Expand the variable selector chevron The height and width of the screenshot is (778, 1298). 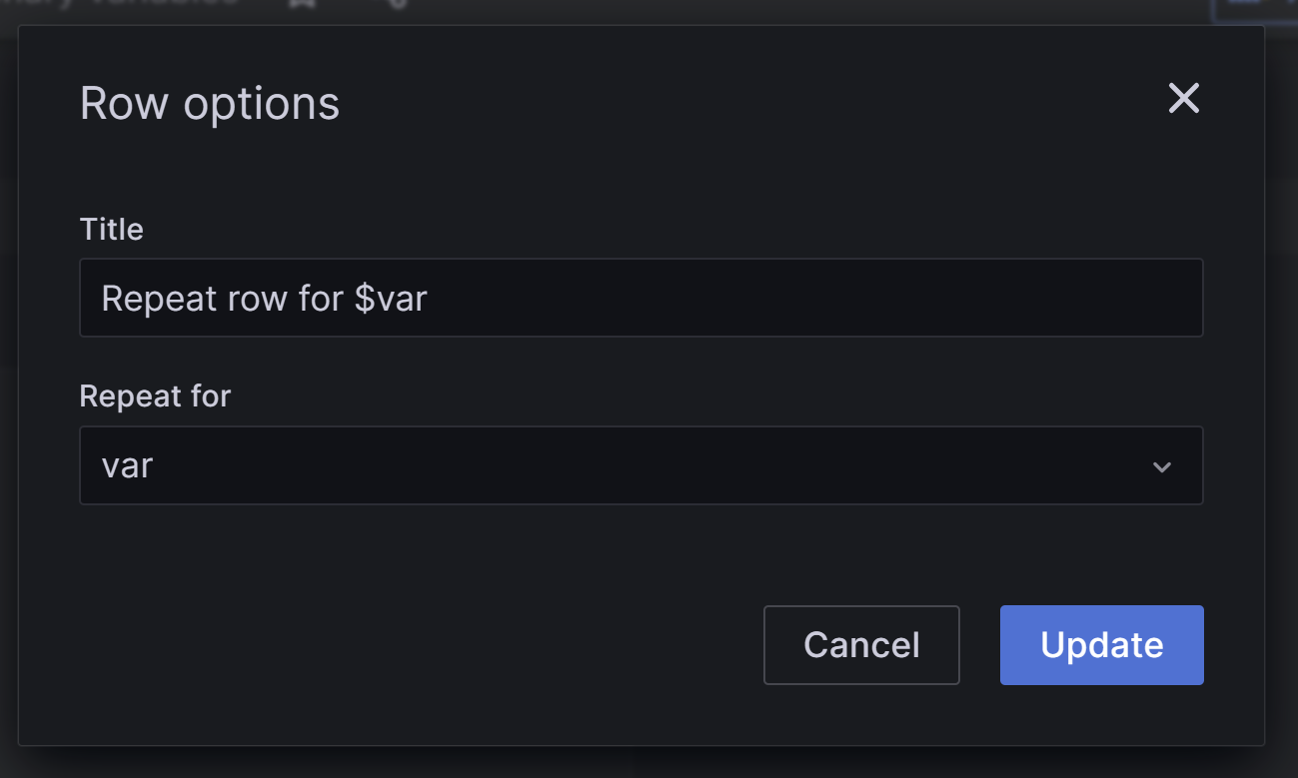coord(1160,465)
